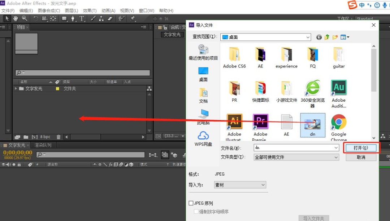Open the 效果(T) menu
Screen dimensions: 390x221
[x=89, y=10]
